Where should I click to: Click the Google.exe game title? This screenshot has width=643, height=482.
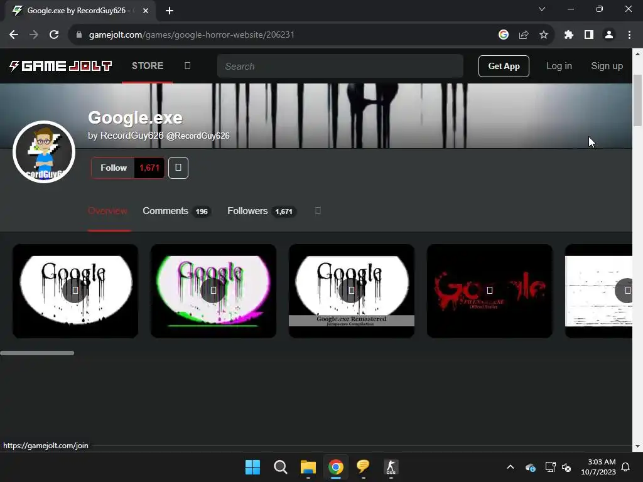(x=135, y=117)
